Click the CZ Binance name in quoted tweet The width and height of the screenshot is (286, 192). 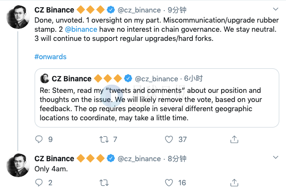(x=72, y=79)
